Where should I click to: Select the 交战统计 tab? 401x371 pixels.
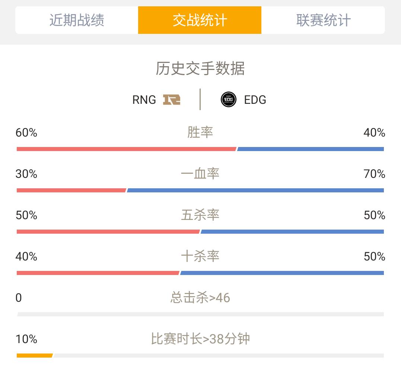[x=200, y=20]
